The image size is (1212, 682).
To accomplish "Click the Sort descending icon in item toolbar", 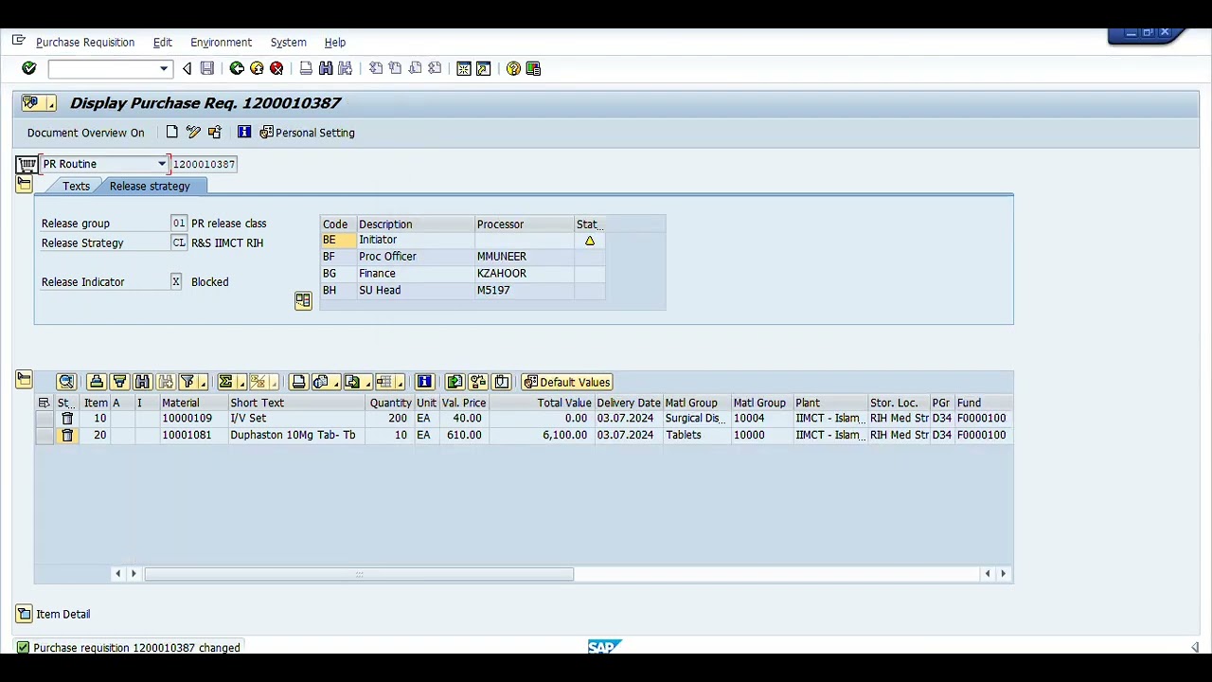I will 119,382.
